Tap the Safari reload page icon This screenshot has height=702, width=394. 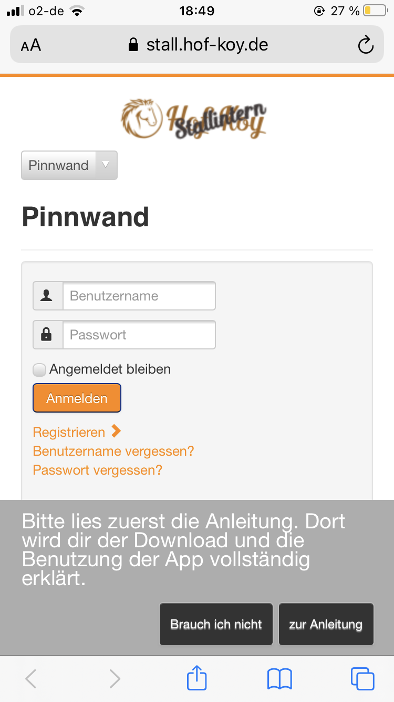tap(365, 45)
